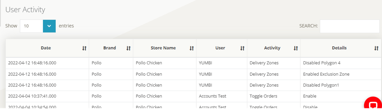Screen dimensions: 382x109
Task: Expand the entries count dropdown arrow
Action: 49,26
